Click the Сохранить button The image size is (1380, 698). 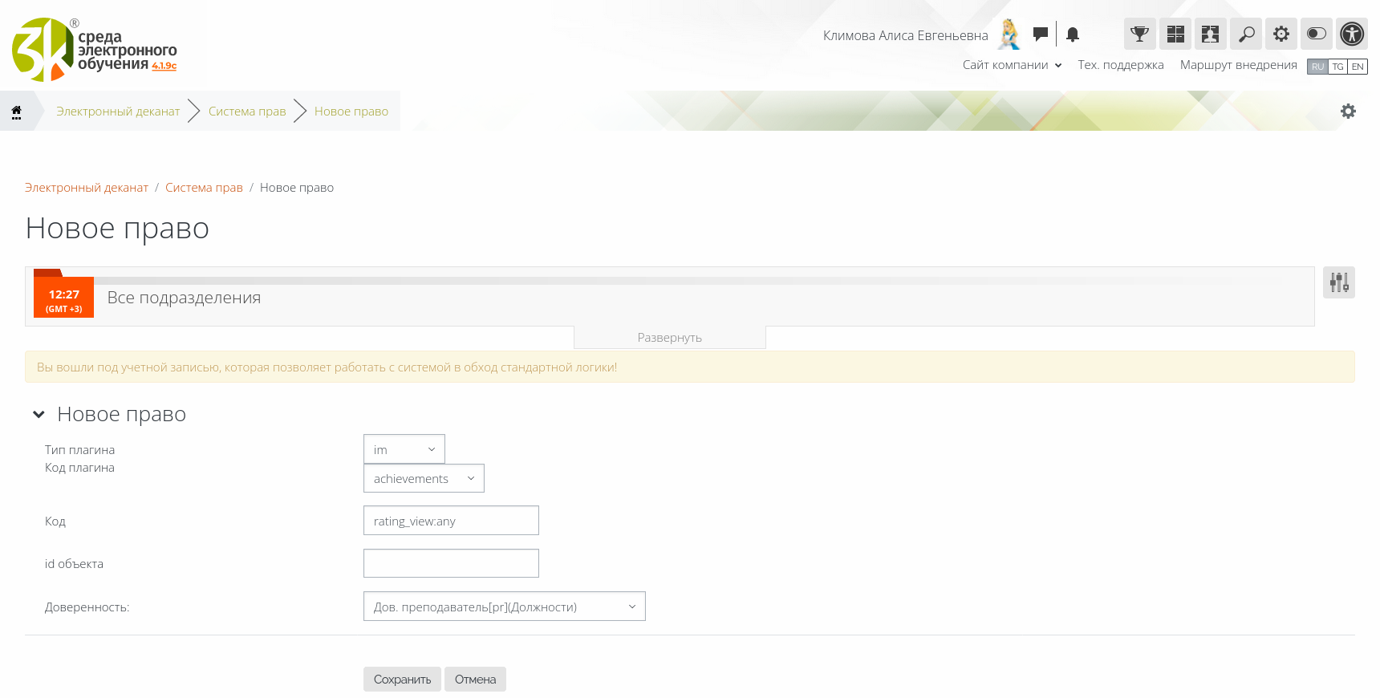coord(402,679)
